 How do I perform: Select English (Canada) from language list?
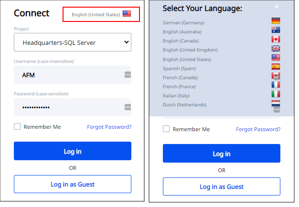[181, 41]
